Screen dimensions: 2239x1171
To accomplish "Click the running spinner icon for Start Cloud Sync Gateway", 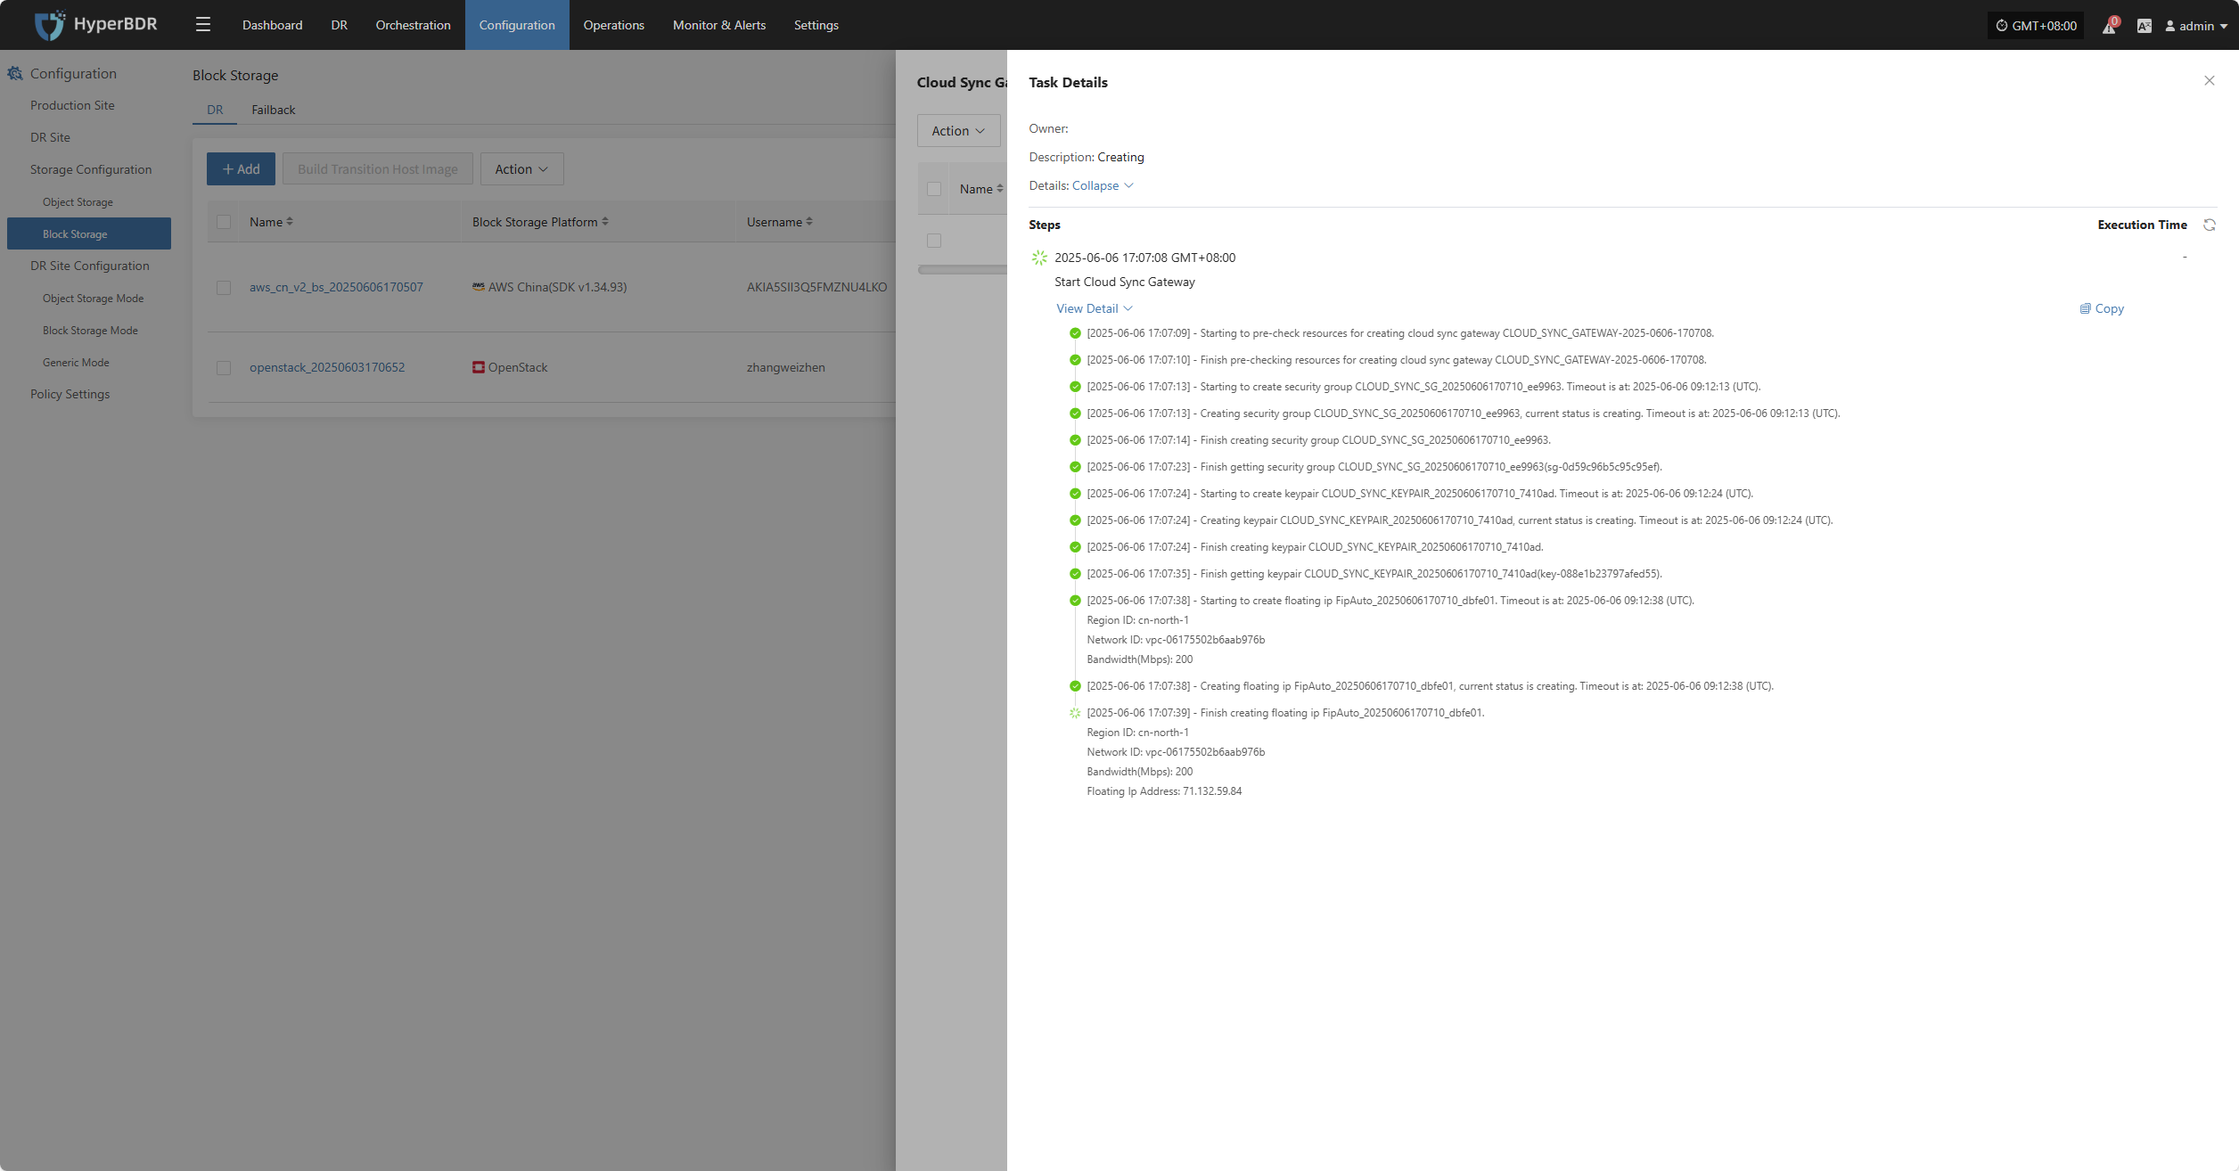I will pyautogui.click(x=1039, y=258).
